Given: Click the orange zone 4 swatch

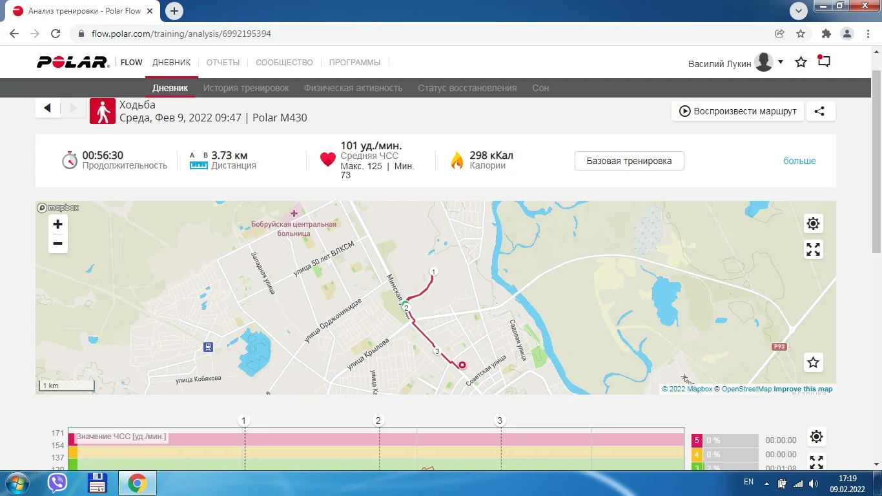Looking at the screenshot, I should point(697,455).
